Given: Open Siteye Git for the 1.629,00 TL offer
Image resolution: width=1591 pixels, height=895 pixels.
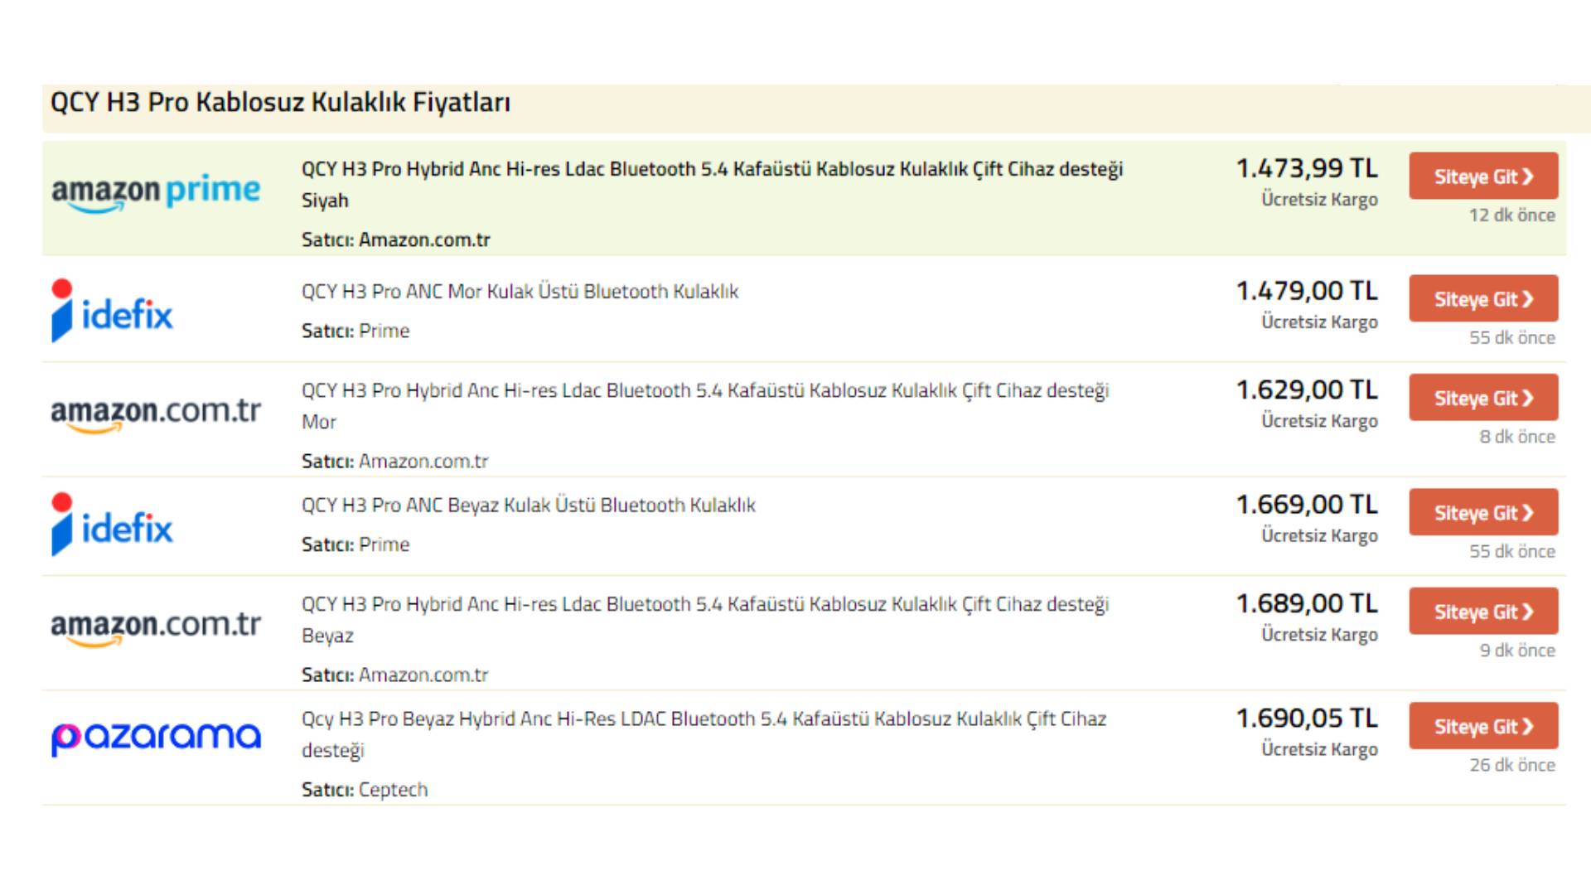Looking at the screenshot, I should point(1483,397).
